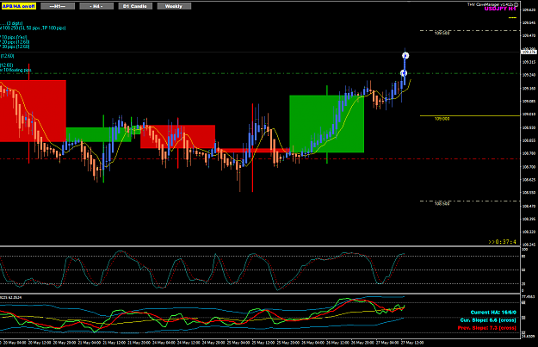Click the highlighted current price tag on axis
The width and height of the screenshot is (538, 347).
[529, 53]
